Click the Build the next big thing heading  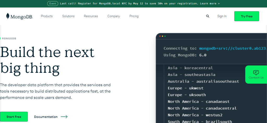(47, 61)
